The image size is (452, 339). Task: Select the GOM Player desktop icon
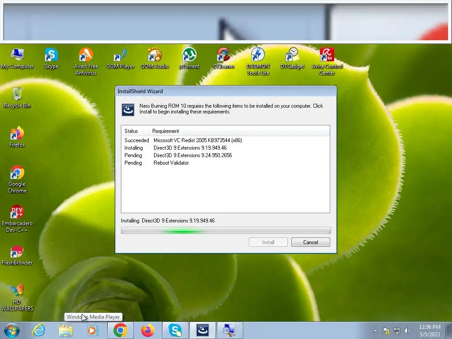tap(120, 59)
